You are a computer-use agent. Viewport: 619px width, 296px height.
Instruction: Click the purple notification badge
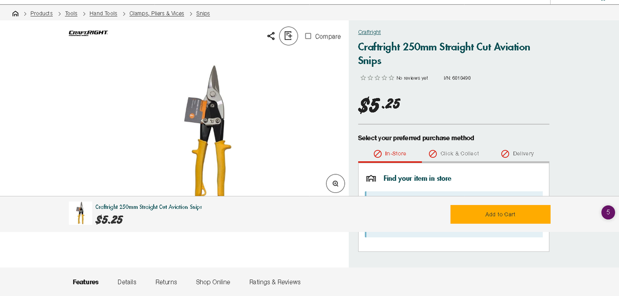(608, 212)
